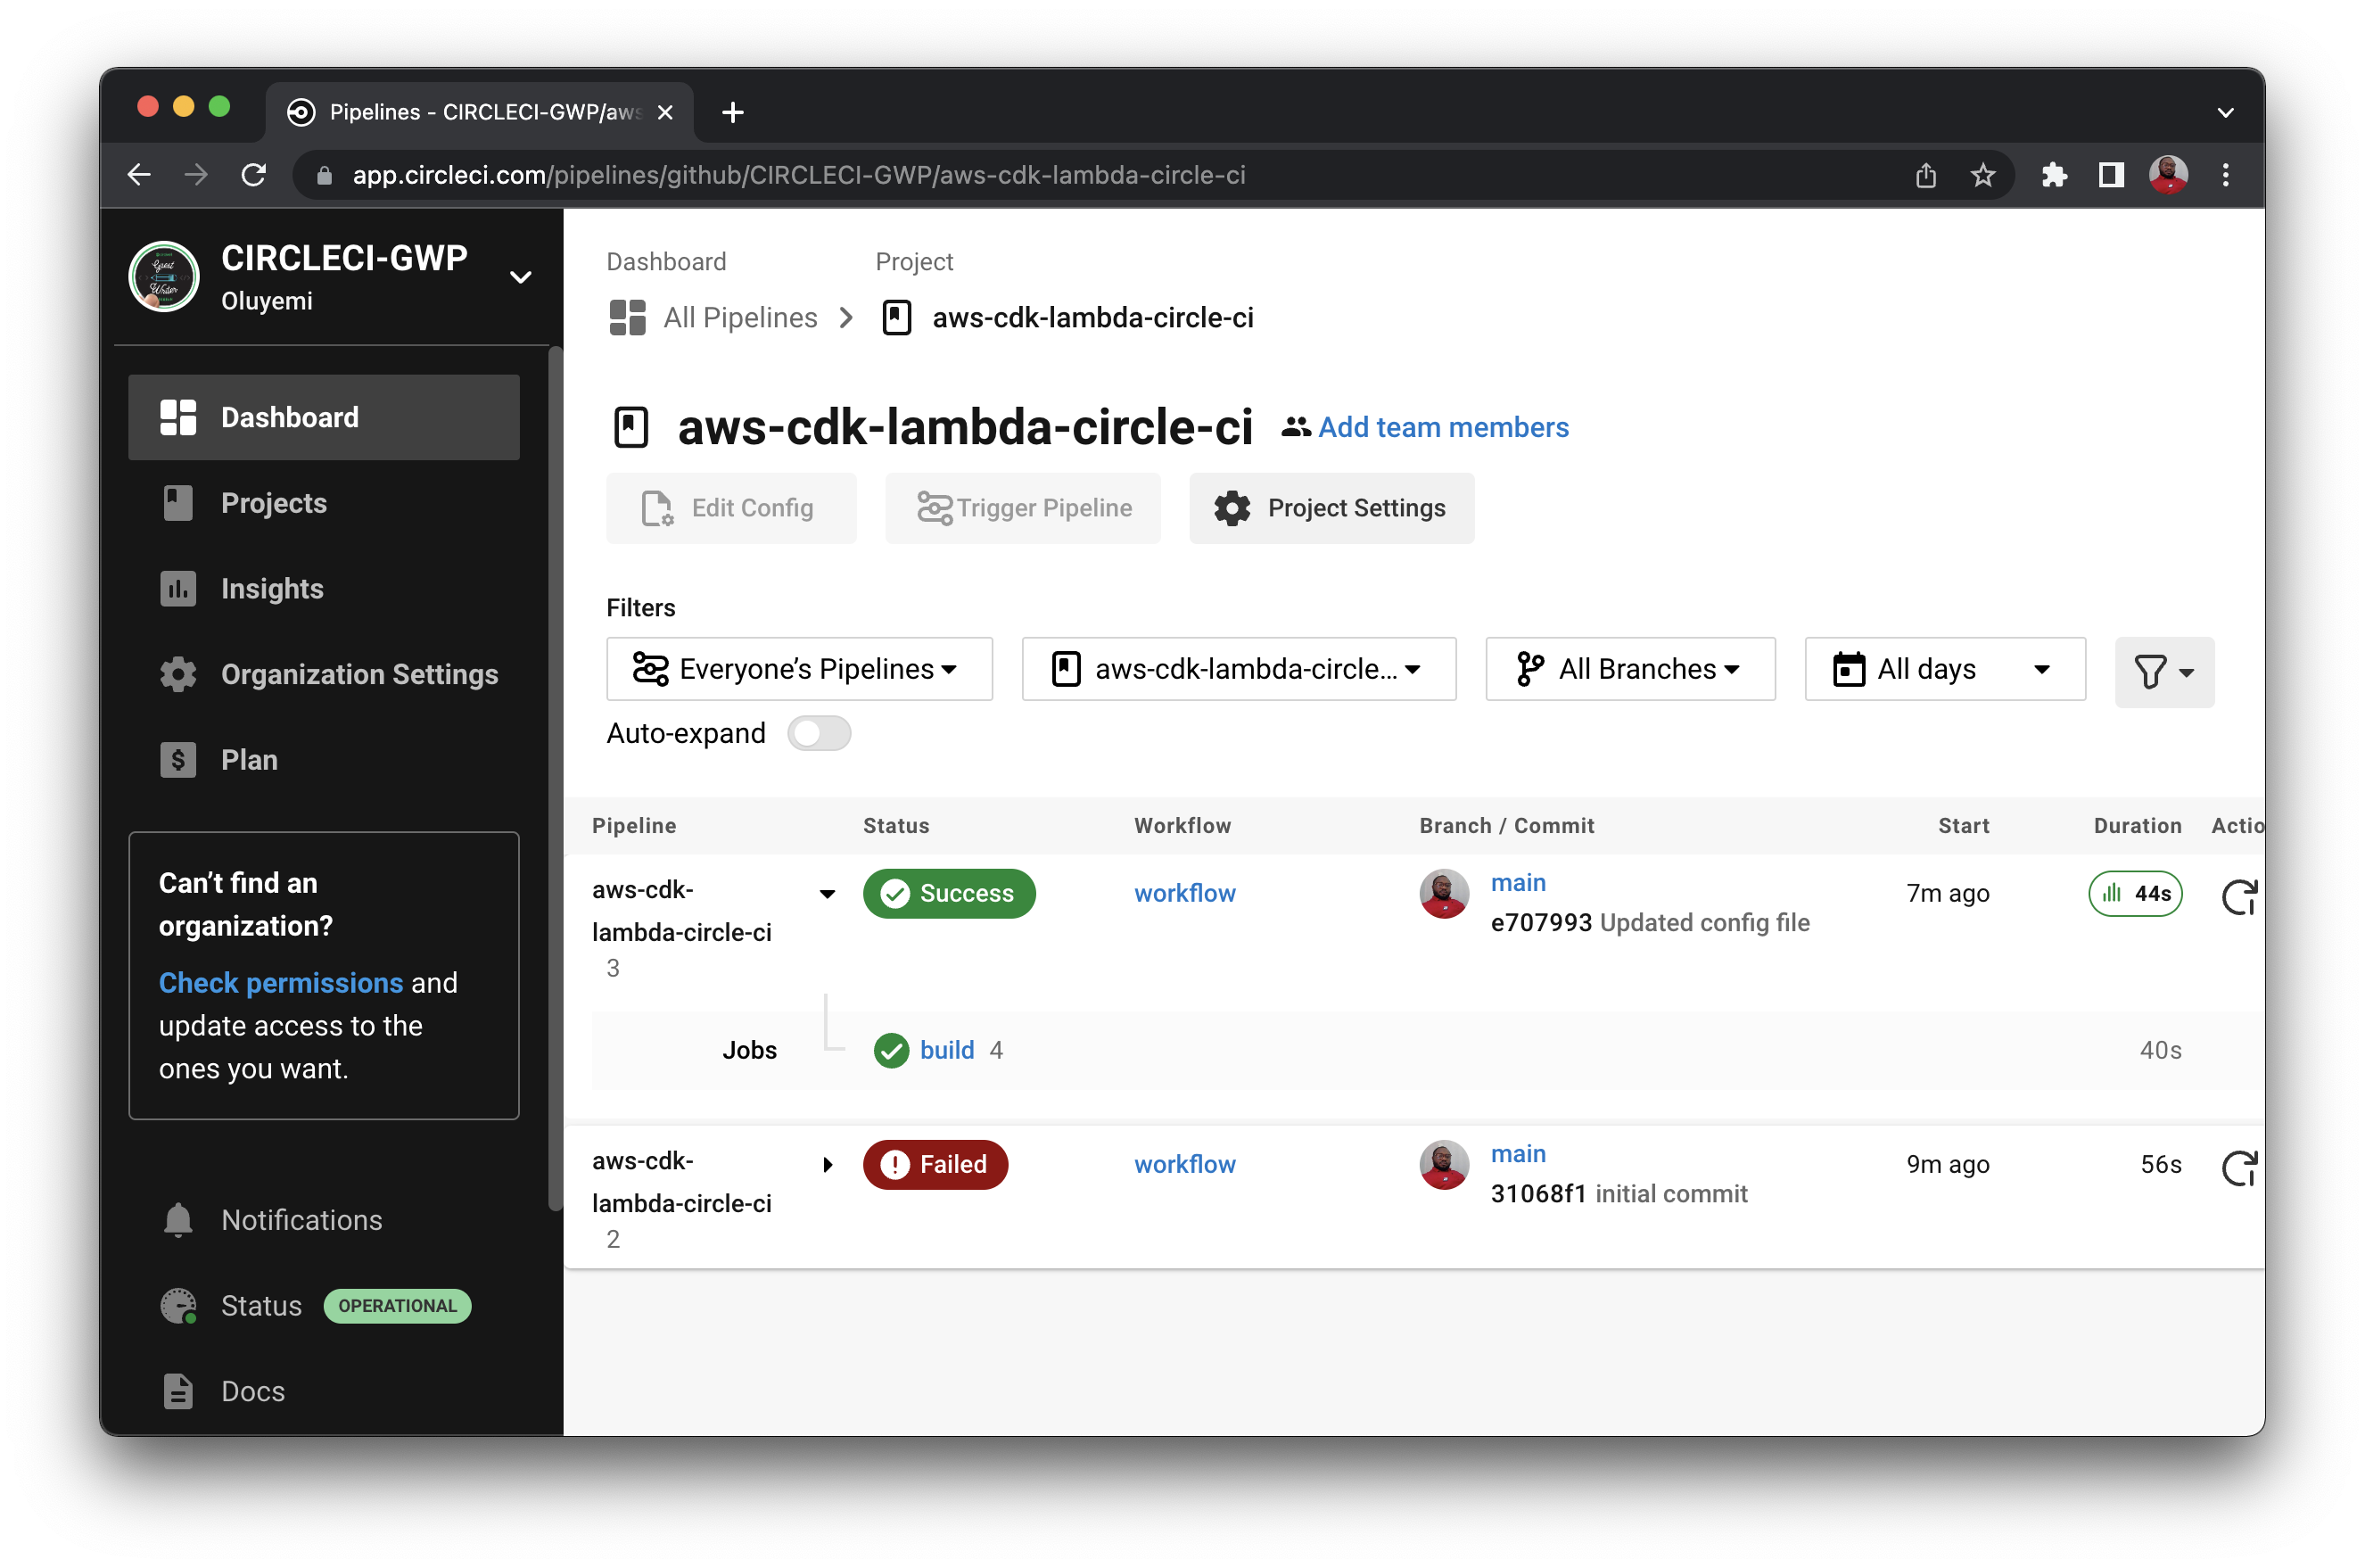The height and width of the screenshot is (1568, 2365).
Task: Click the sidebar vertical scrollbar
Action: click(556, 780)
